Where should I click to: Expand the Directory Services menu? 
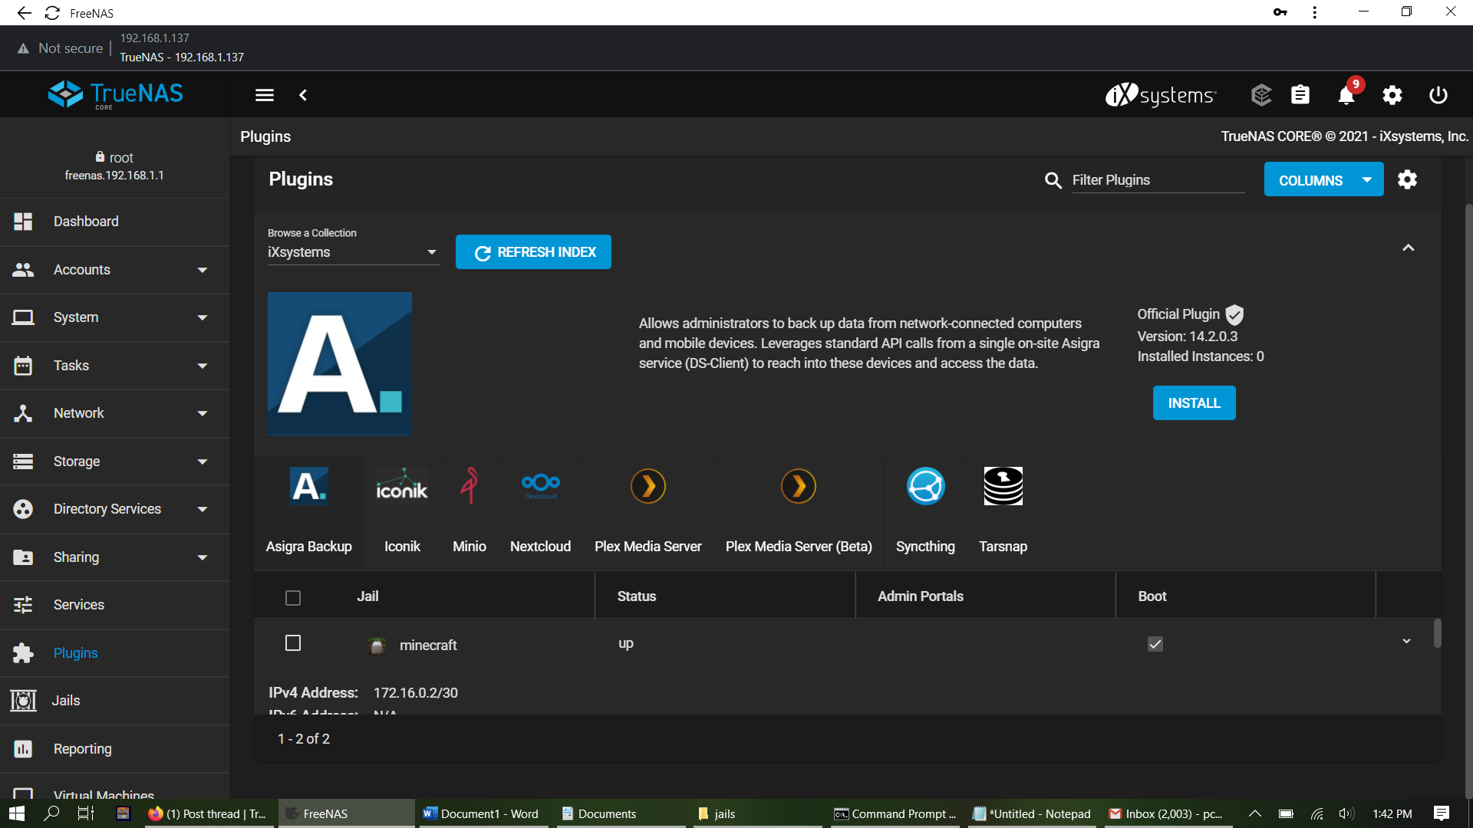(x=115, y=509)
